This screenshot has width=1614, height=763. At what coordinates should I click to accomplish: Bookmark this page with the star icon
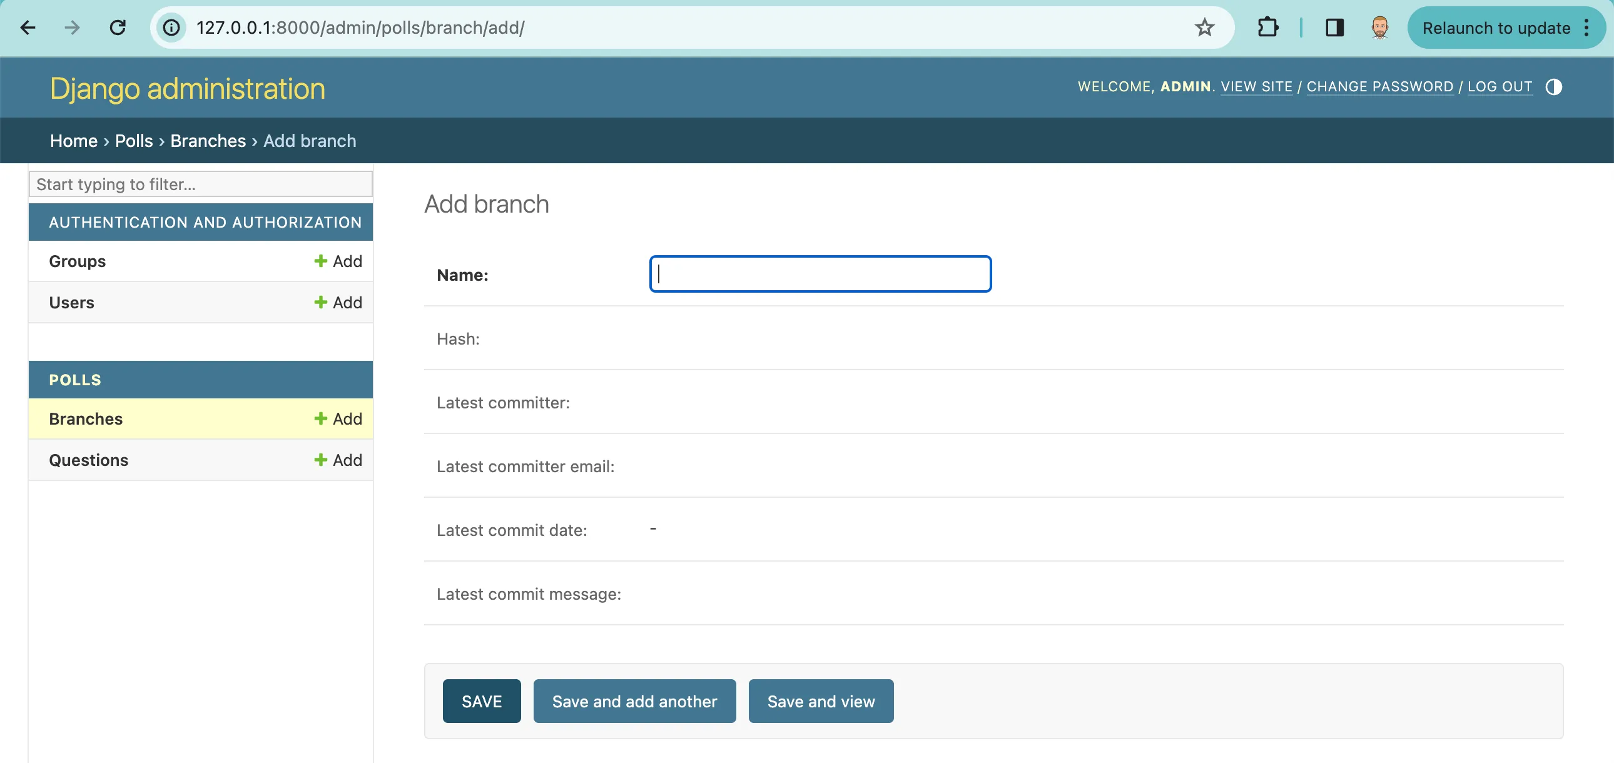1204,28
